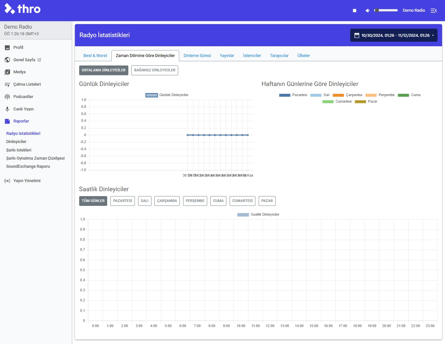This screenshot has width=445, height=344.
Task: Adjust the volume slider in header
Action: pos(386,10)
